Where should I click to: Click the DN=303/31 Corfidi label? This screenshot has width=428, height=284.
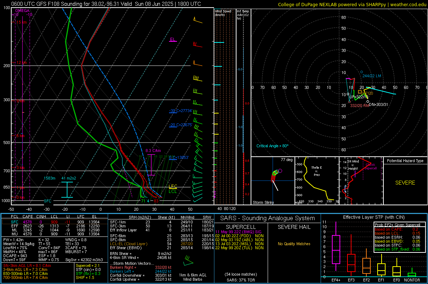coord(378,104)
